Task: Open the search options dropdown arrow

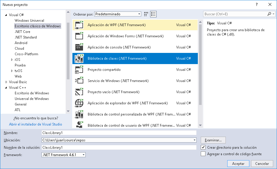Action: [x=273, y=14]
